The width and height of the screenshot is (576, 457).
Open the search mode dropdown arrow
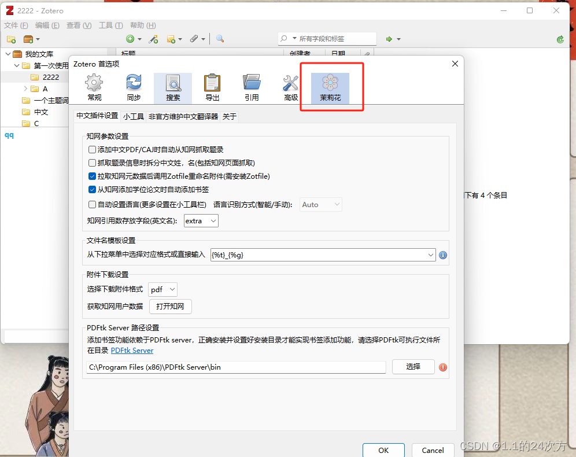(294, 38)
